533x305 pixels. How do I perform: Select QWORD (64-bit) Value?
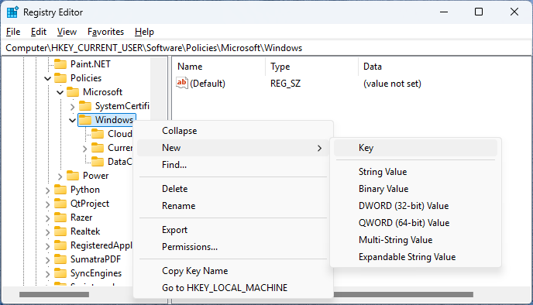click(x=415, y=222)
